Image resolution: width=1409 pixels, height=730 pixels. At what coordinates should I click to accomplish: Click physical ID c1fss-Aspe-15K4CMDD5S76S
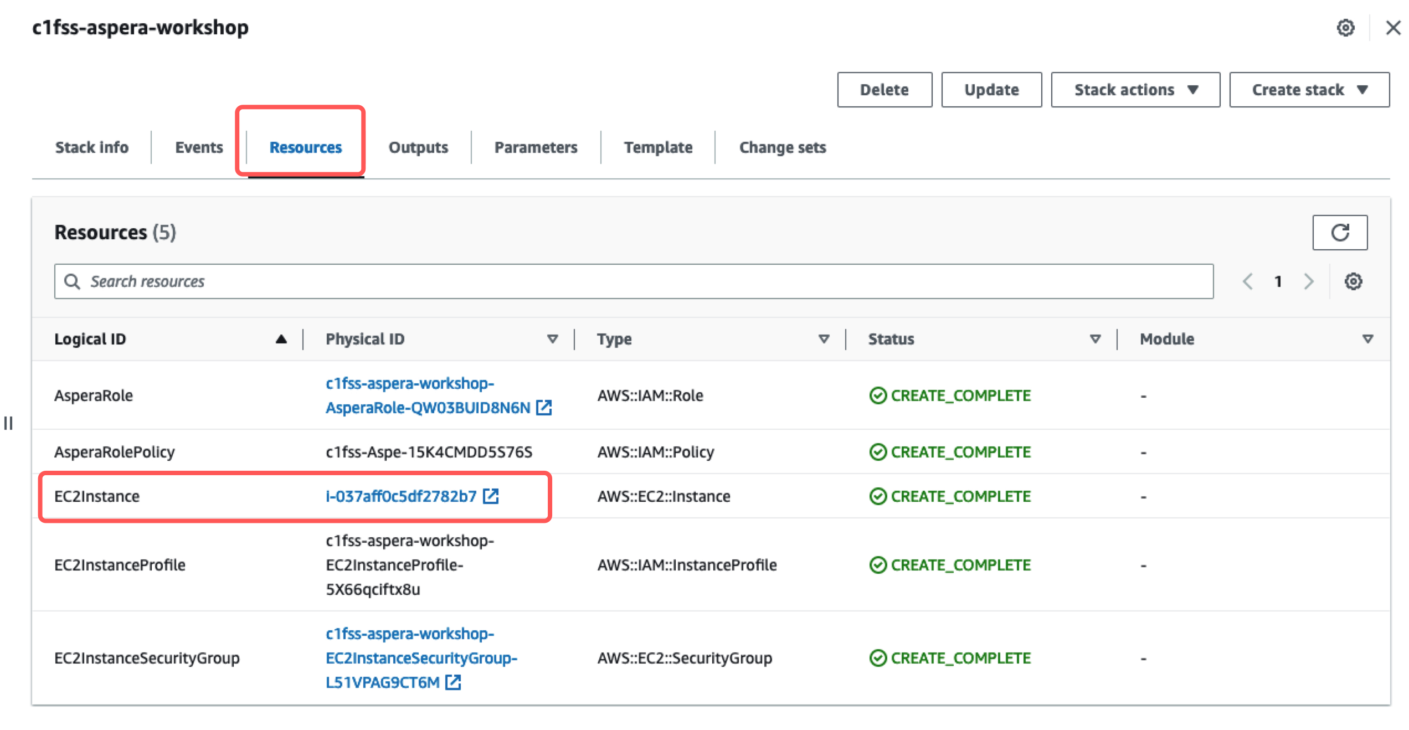click(429, 452)
